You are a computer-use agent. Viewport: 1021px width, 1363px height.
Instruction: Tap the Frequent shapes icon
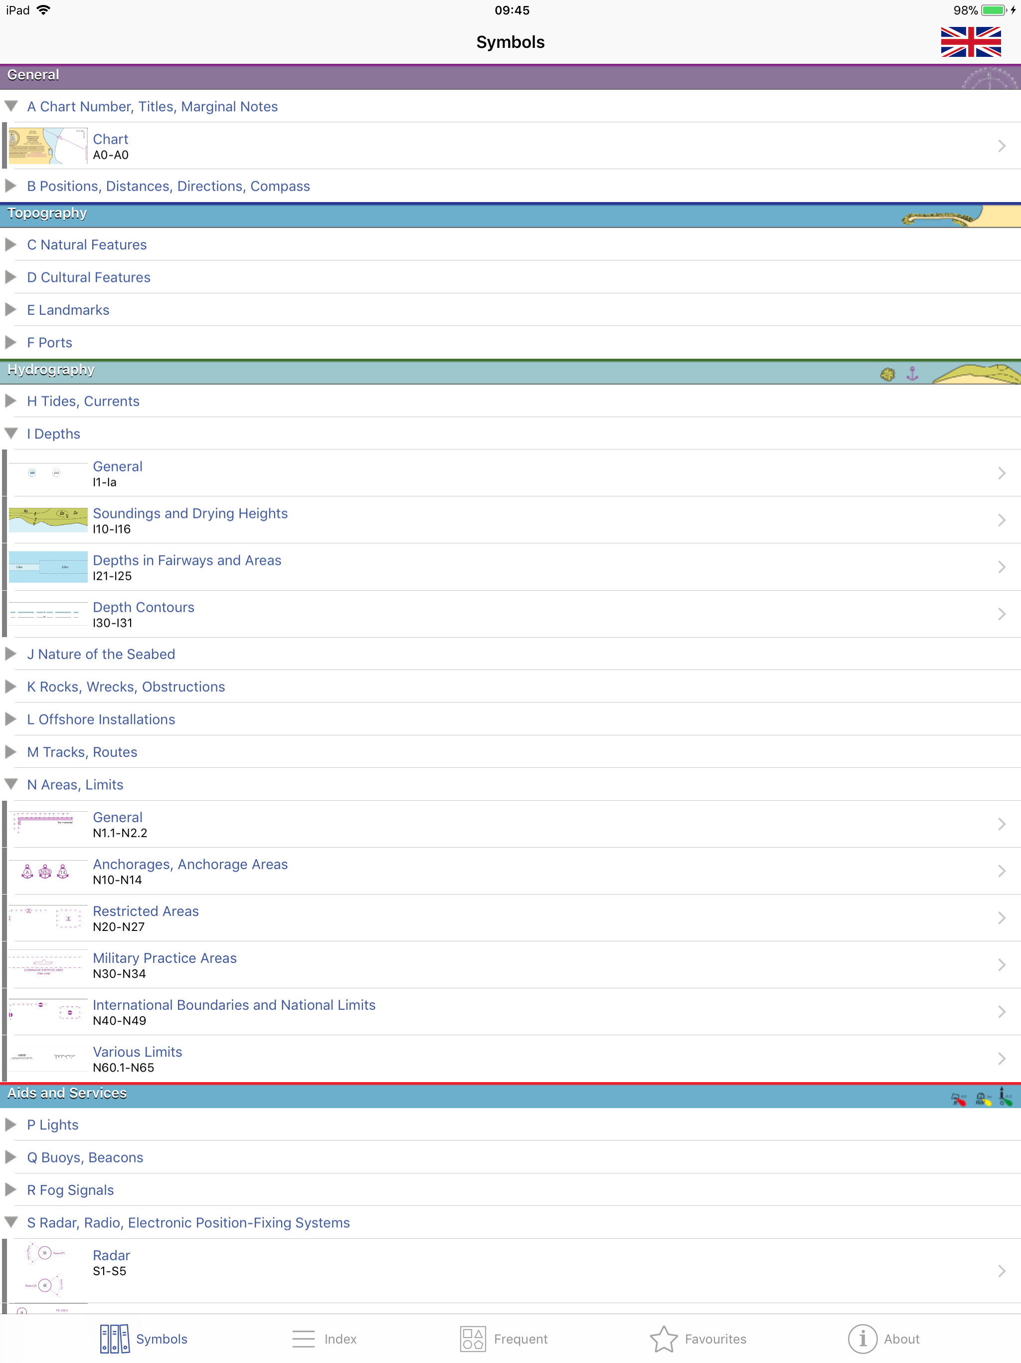(x=472, y=1339)
